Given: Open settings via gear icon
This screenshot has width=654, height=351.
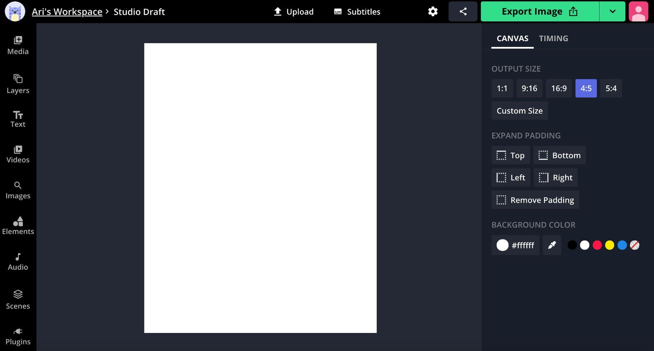Looking at the screenshot, I should pyautogui.click(x=433, y=11).
